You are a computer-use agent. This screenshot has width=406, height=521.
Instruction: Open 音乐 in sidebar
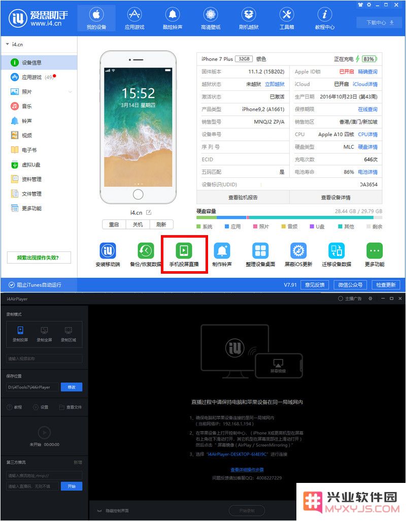(39, 106)
